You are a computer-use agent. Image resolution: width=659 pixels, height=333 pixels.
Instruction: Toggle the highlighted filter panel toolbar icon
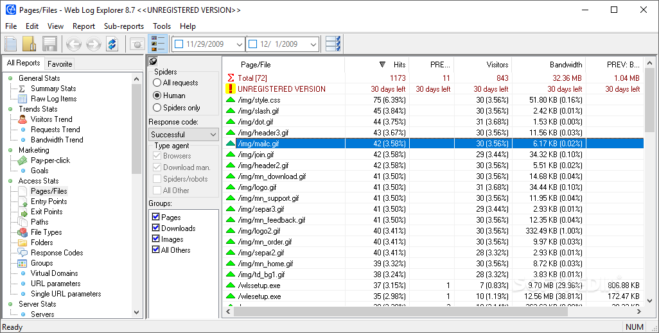[157, 44]
